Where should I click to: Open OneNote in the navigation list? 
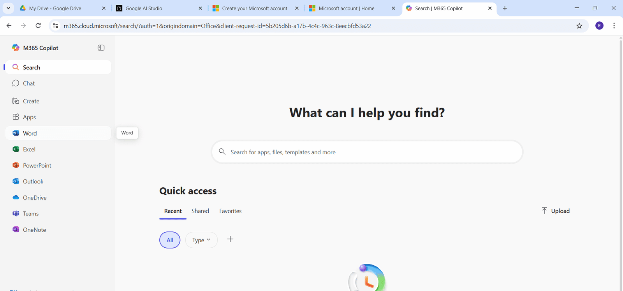point(34,230)
